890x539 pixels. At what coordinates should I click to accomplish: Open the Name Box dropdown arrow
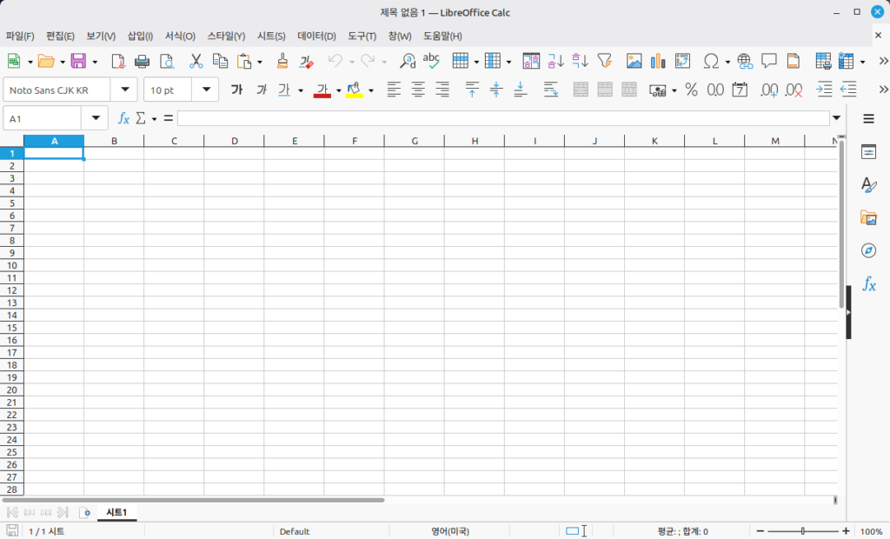pos(95,118)
